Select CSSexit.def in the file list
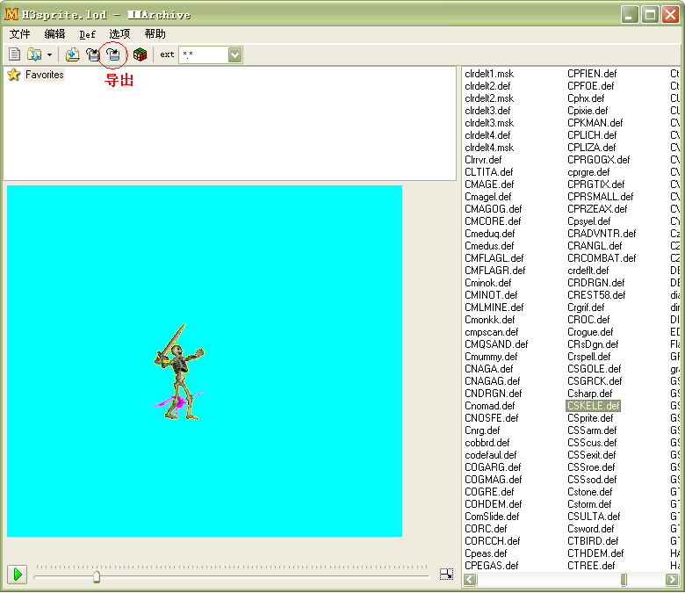Image resolution: width=685 pixels, height=593 pixels. pyautogui.click(x=592, y=455)
